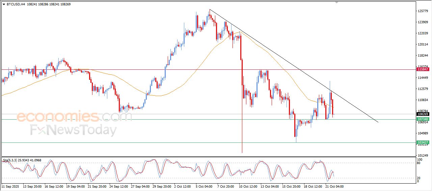The image size is (432, 191).
Task: Select the green 103427 support price label
Action: [423, 142]
